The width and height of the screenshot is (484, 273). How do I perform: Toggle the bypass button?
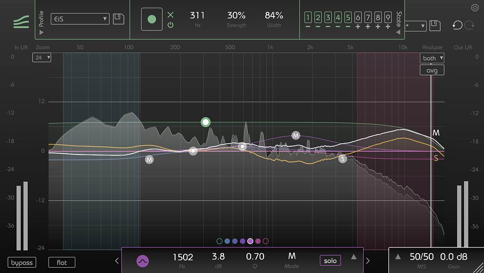[22, 263]
